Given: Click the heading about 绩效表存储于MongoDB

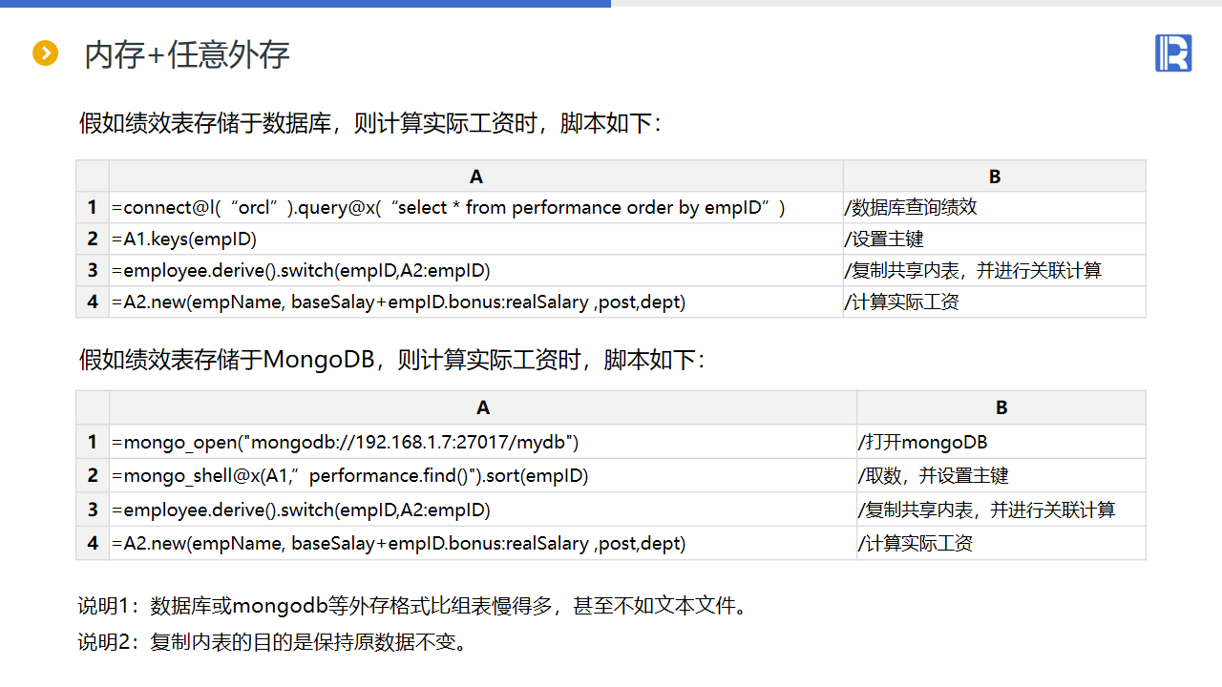Looking at the screenshot, I should pyautogui.click(x=391, y=360).
